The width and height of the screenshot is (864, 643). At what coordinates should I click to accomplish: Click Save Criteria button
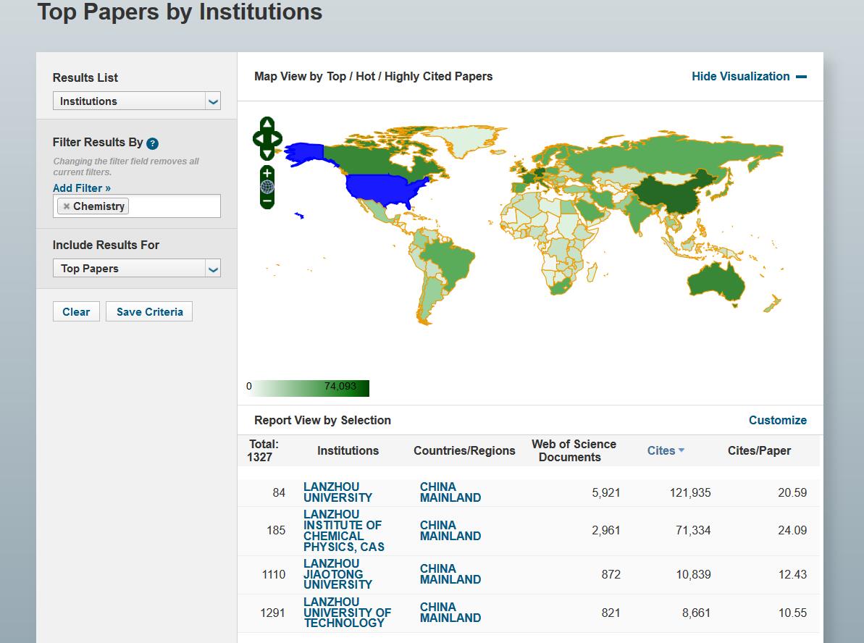coord(149,312)
